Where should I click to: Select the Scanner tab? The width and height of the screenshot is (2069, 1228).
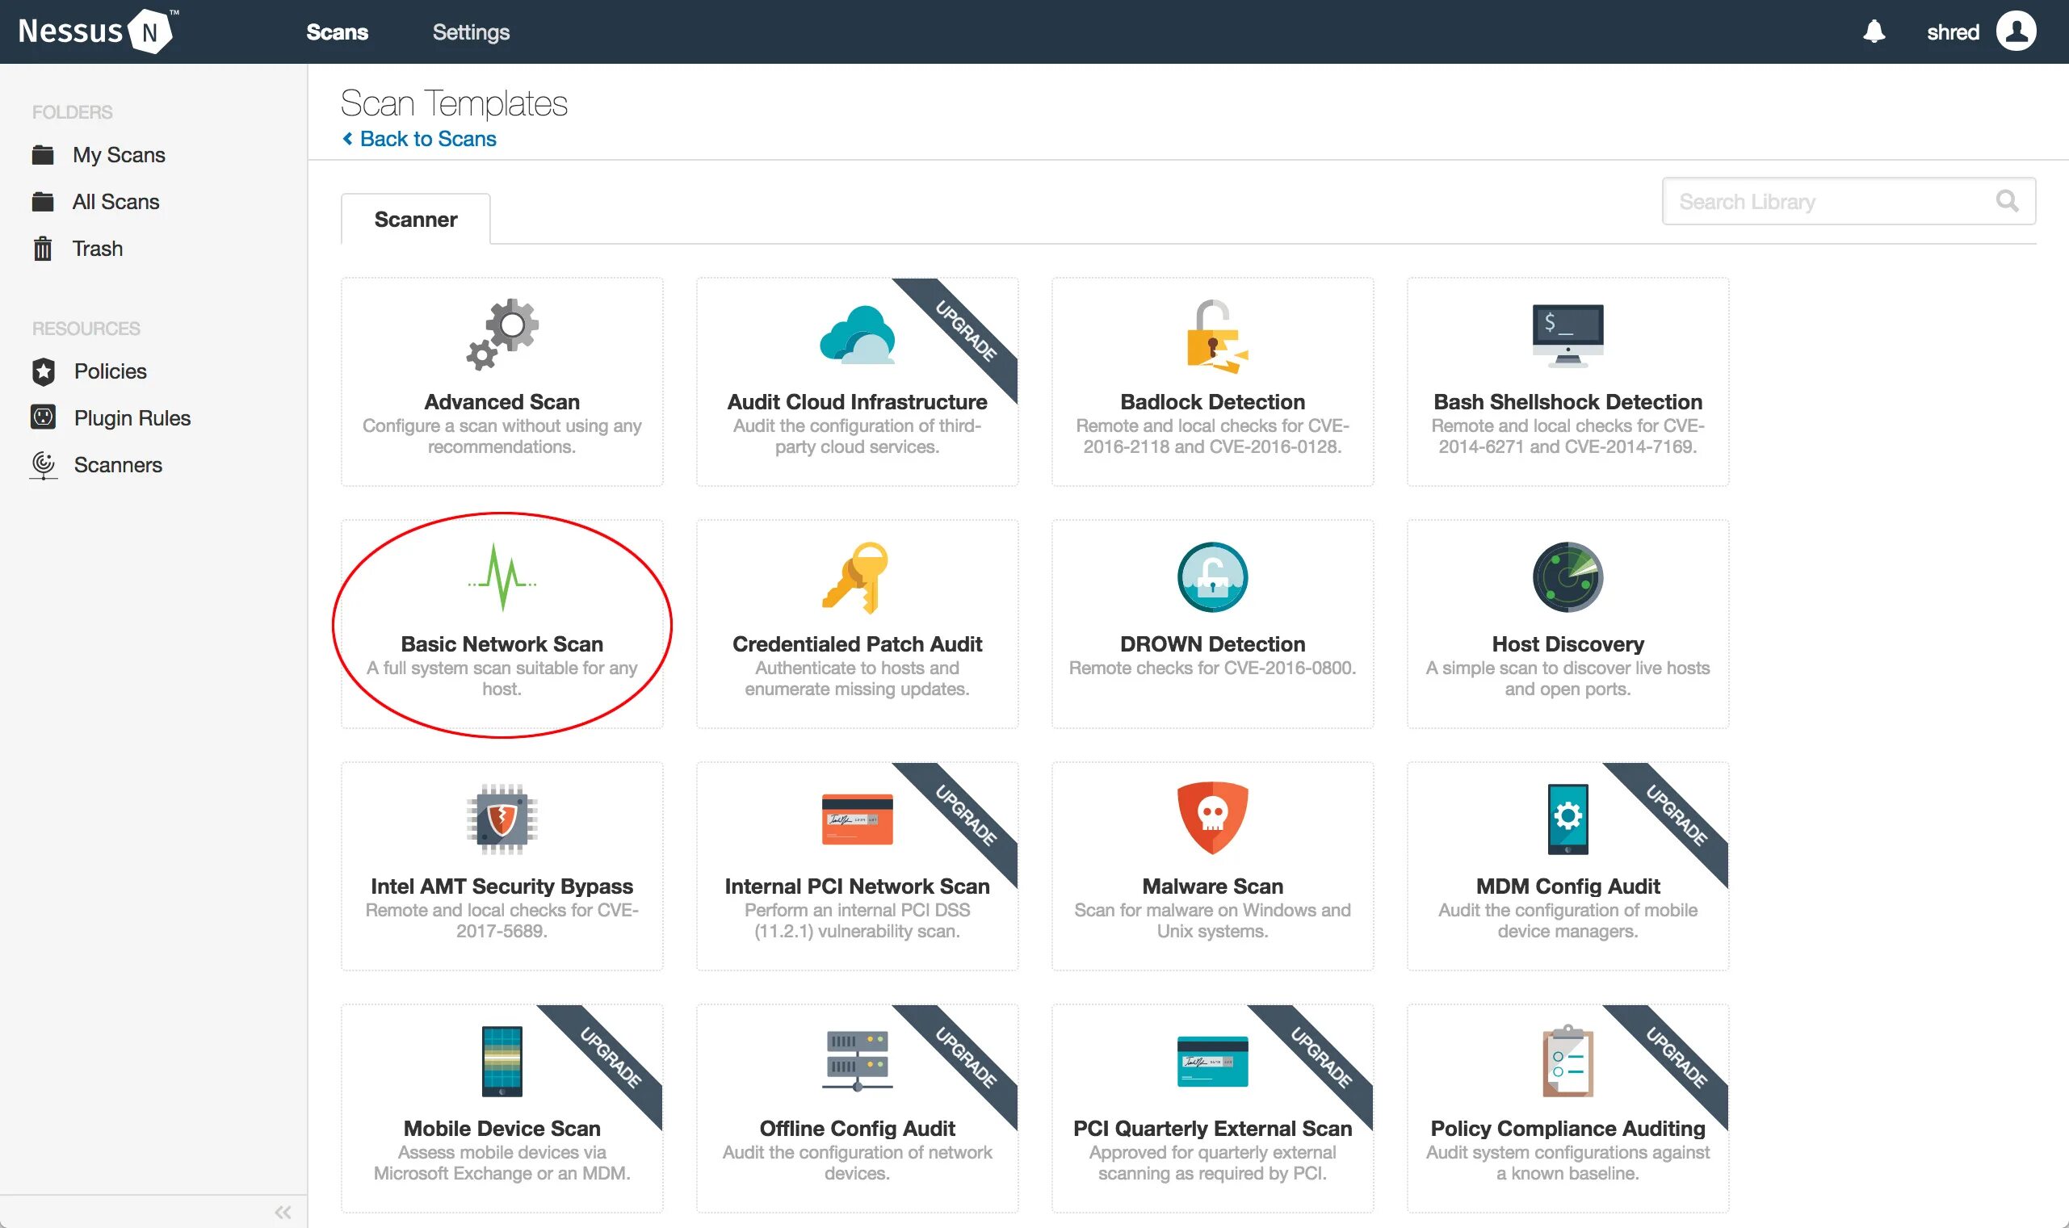tap(415, 220)
